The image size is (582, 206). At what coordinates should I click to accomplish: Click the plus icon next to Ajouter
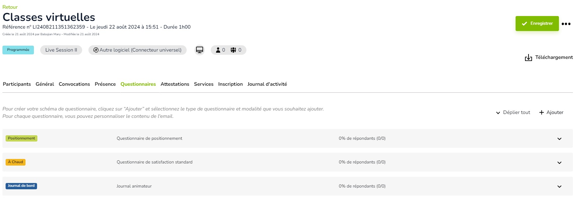pyautogui.click(x=541, y=112)
